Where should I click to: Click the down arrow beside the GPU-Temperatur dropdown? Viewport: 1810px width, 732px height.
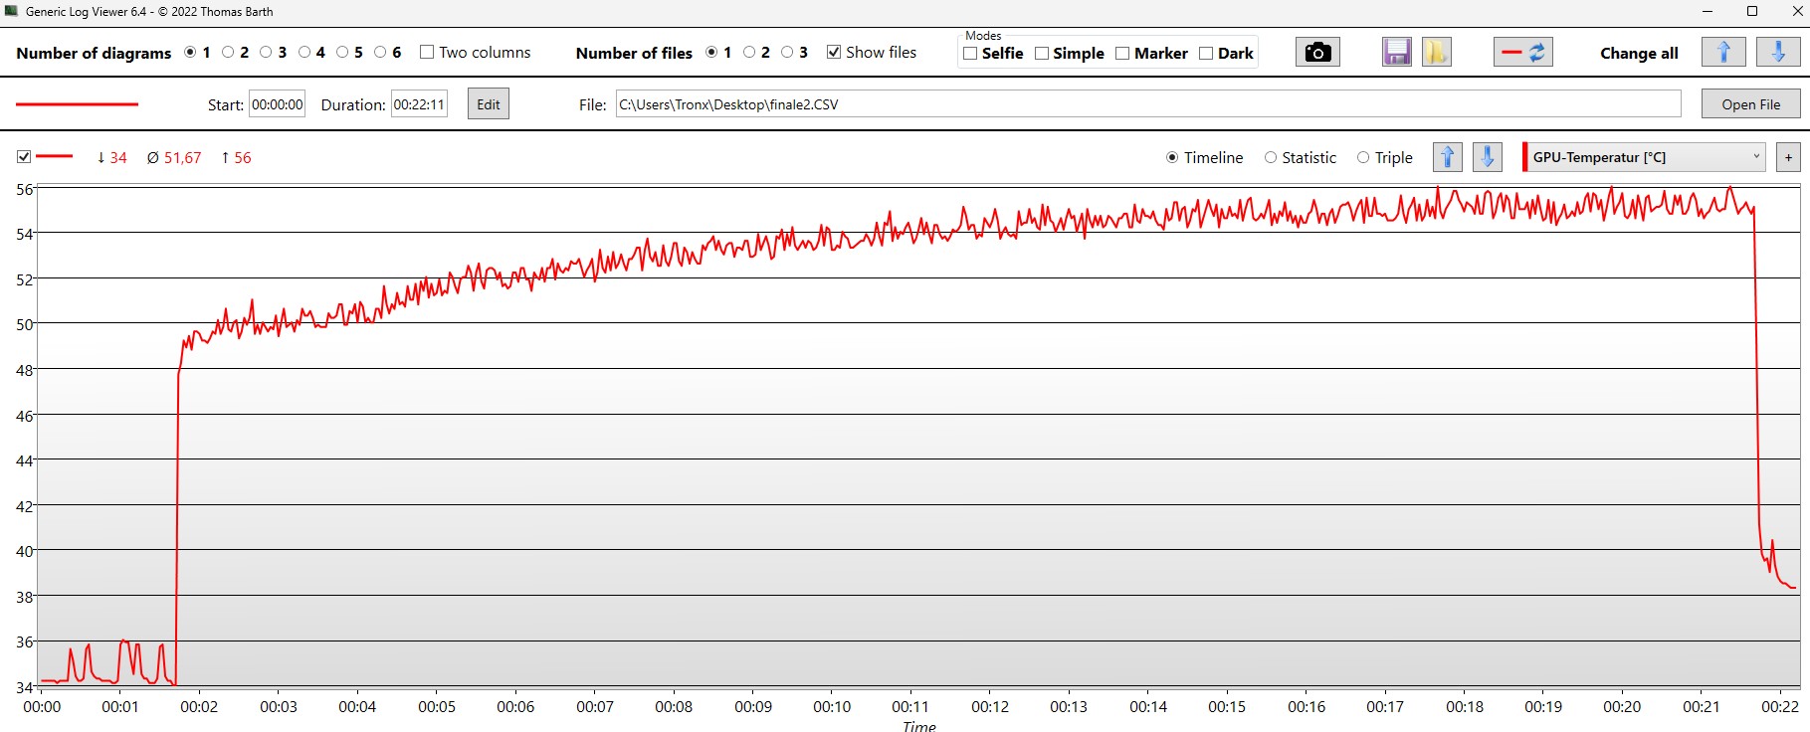(x=1488, y=157)
